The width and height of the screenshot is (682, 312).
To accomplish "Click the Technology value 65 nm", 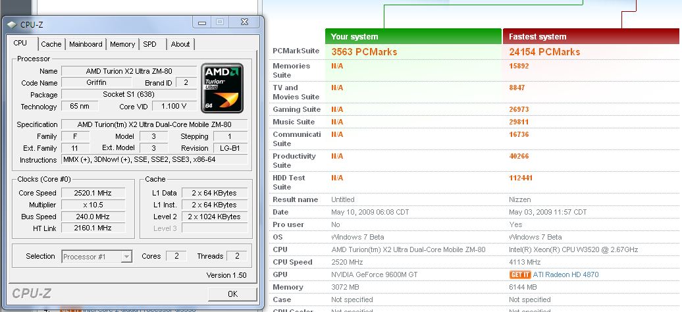I will click(x=80, y=106).
